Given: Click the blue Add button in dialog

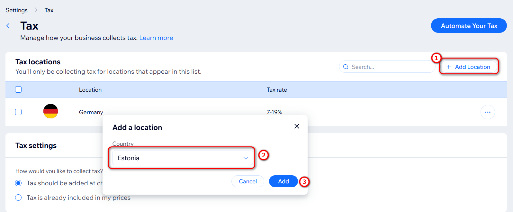Looking at the screenshot, I should pyautogui.click(x=283, y=181).
